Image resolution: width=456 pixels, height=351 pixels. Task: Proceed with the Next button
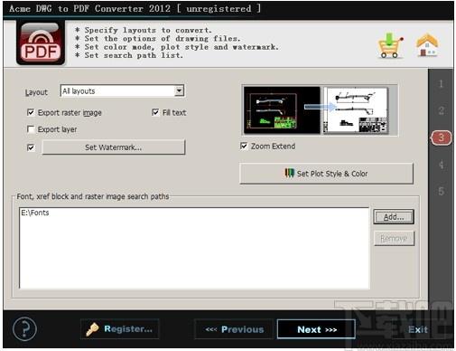pyautogui.click(x=316, y=329)
